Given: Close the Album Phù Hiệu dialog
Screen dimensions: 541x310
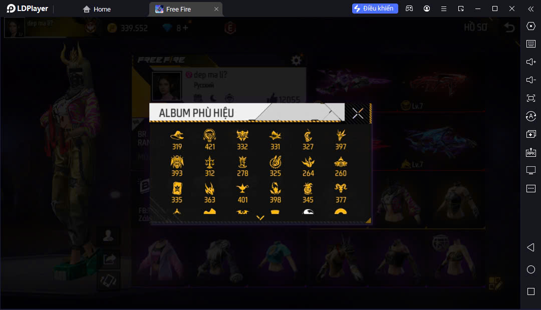Looking at the screenshot, I should 358,113.
